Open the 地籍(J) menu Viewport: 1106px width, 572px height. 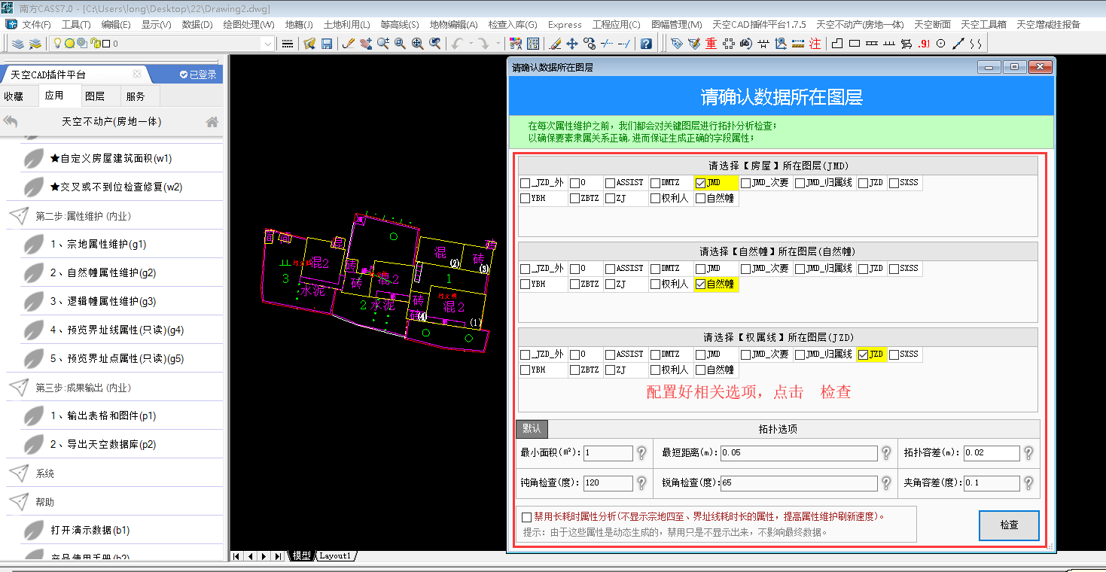click(299, 24)
